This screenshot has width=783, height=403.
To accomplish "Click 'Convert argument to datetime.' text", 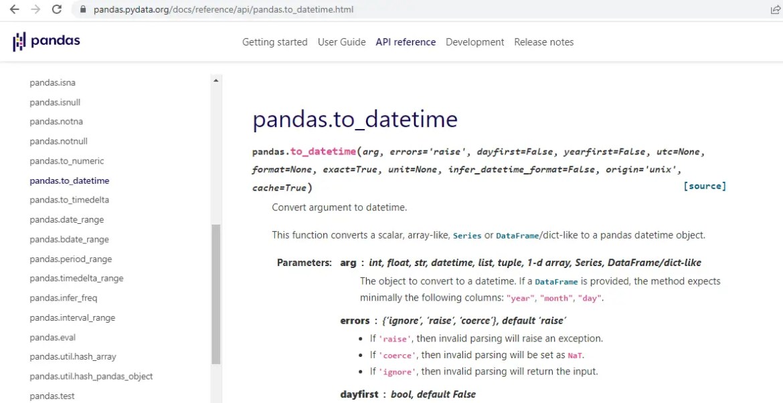I will click(339, 207).
